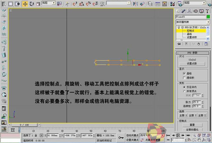212x143 pixels.
Task: Click the 自动关键点 (Auto Key) button
Action: [133, 135]
